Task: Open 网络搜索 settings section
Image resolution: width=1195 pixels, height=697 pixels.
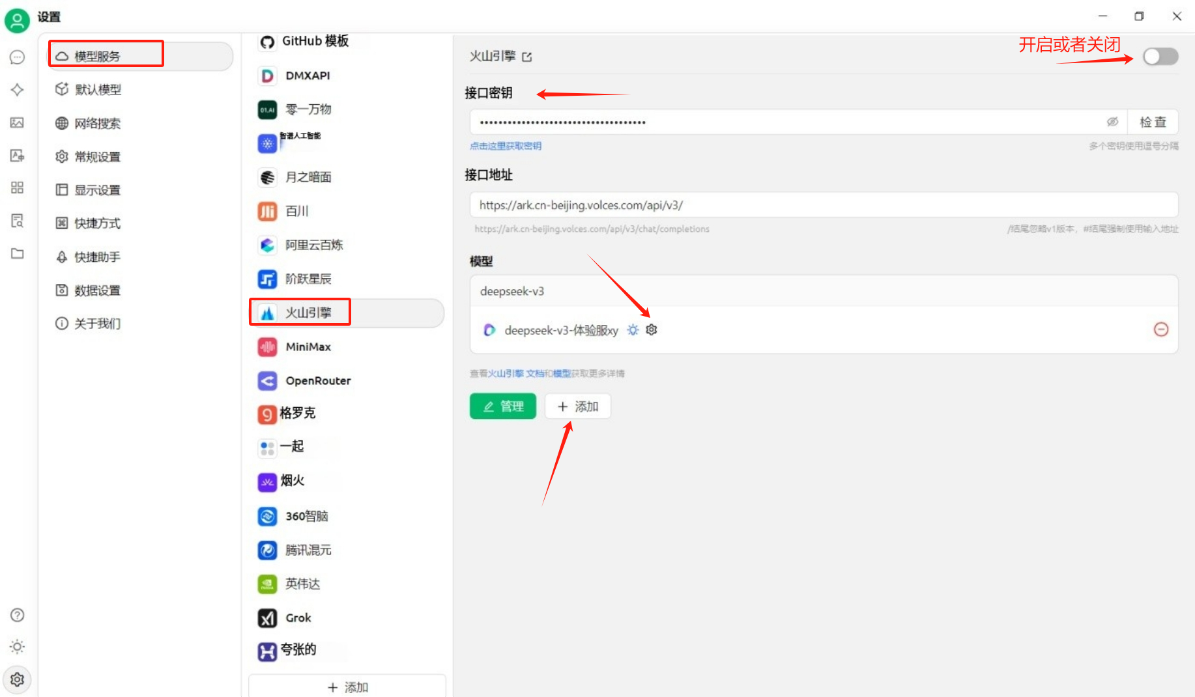Action: [x=141, y=123]
